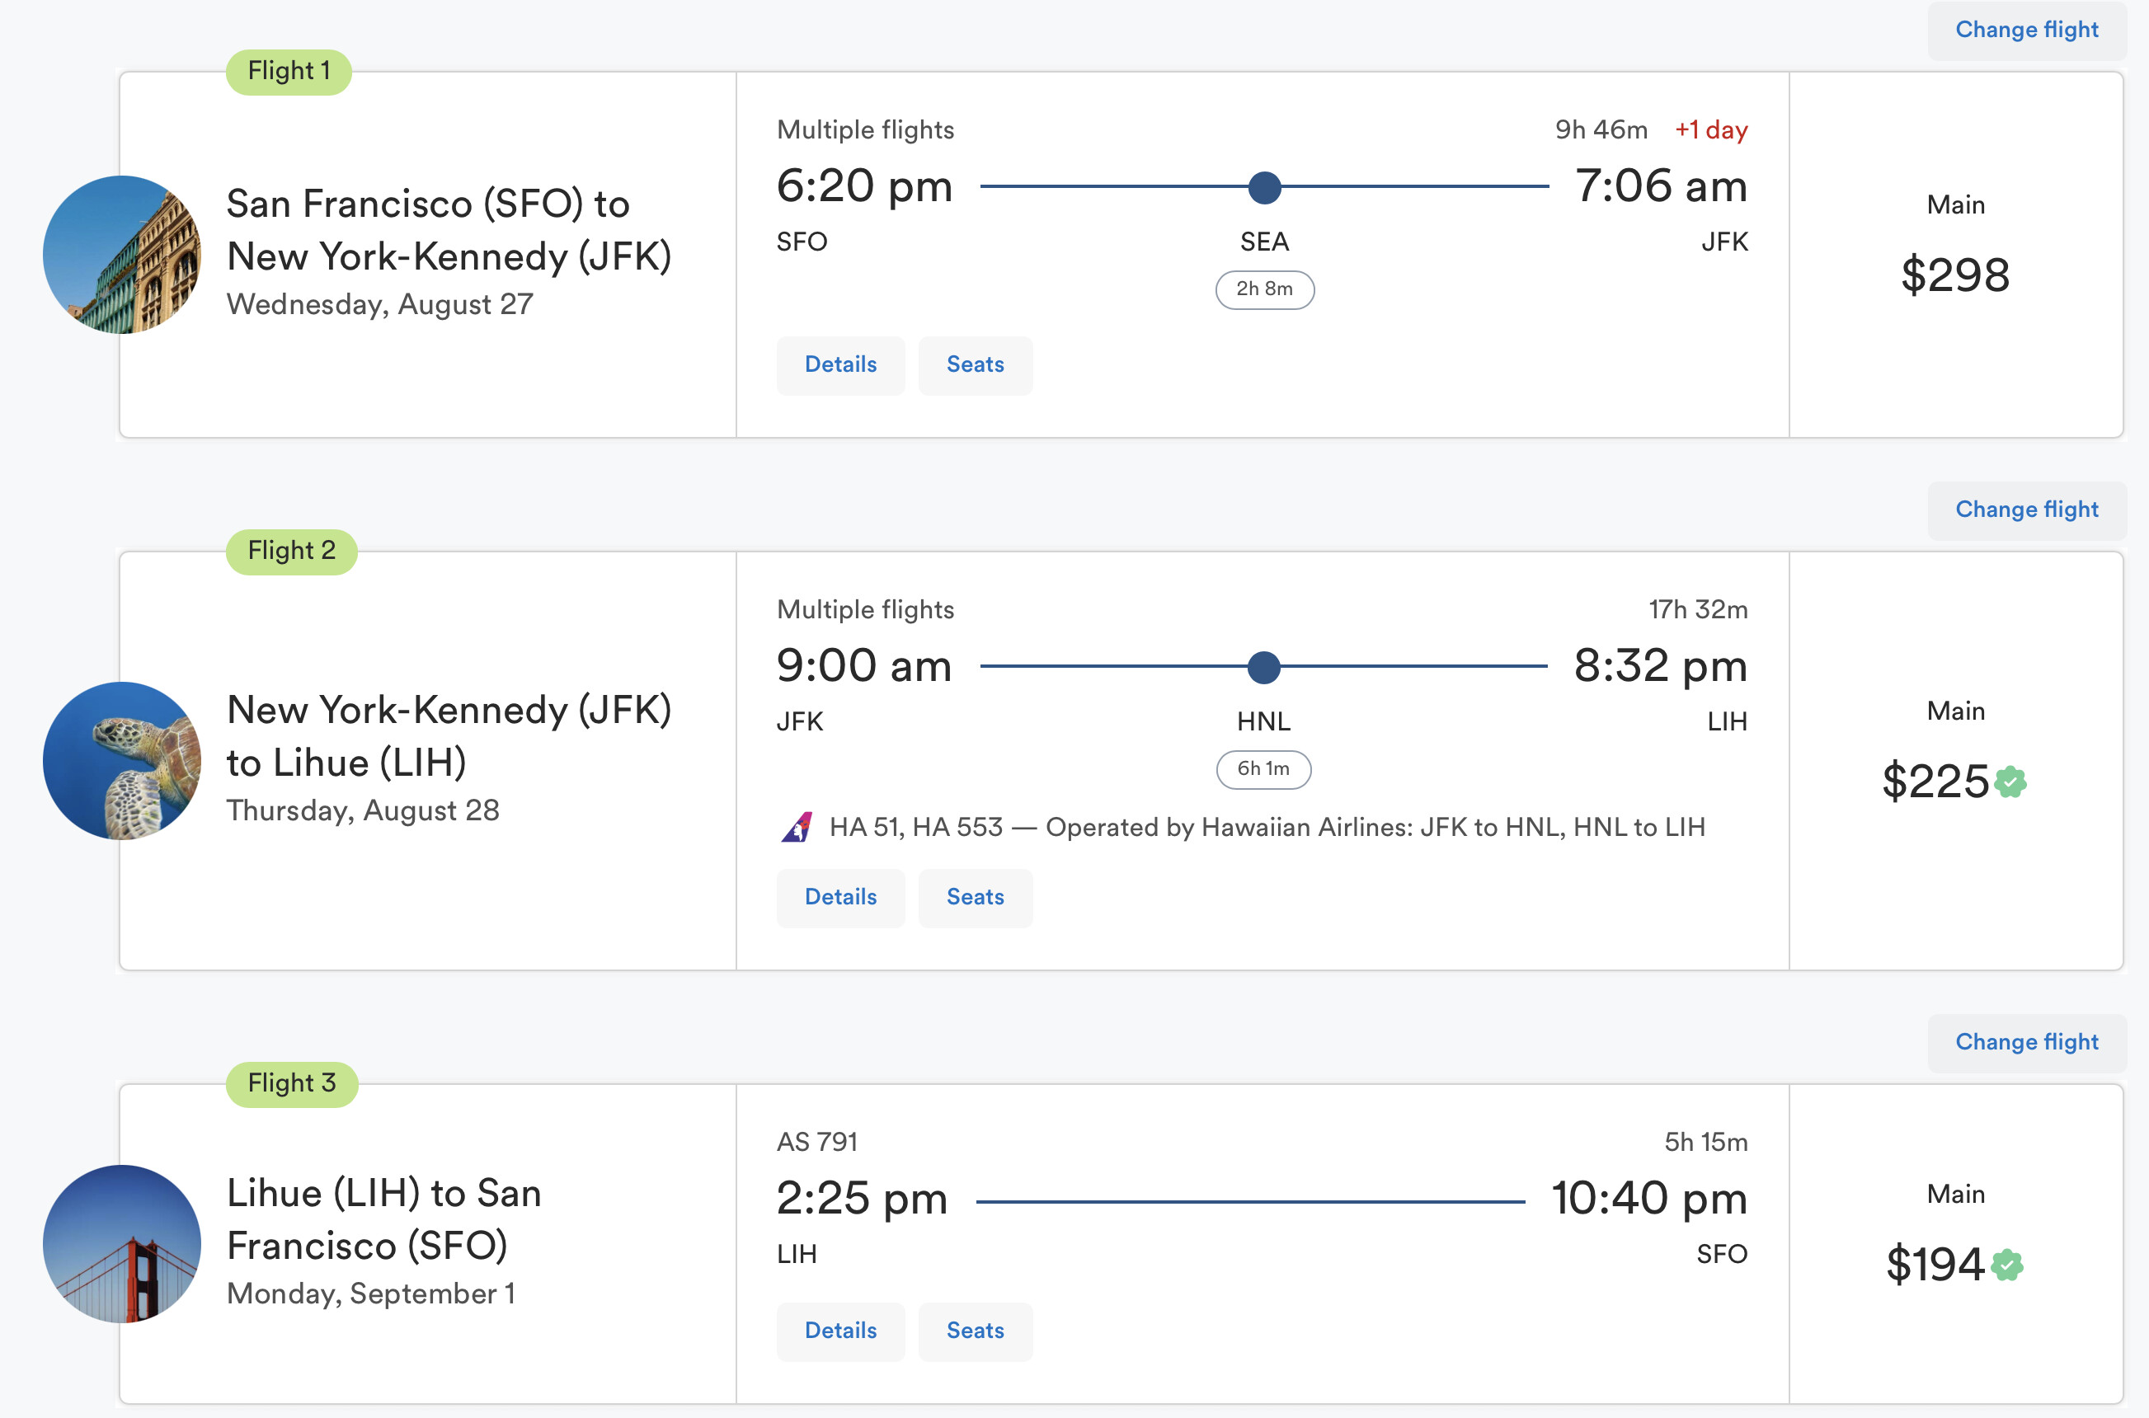Screen dimensions: 2149x1418
Task: View Seats for AS 791 flight
Action: 975,1331
